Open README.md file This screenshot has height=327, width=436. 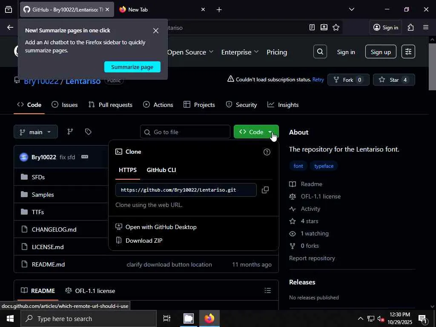(x=48, y=264)
